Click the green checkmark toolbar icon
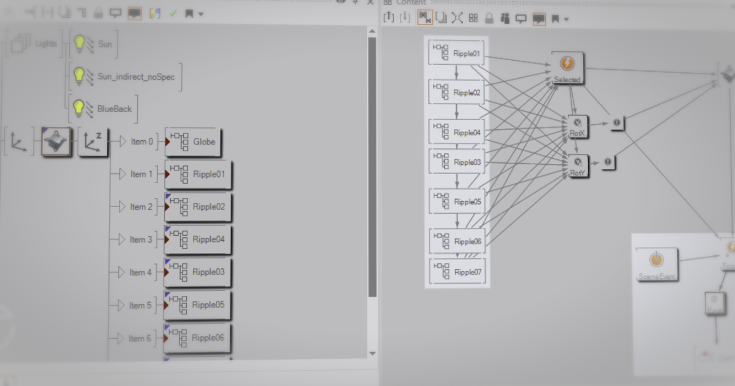Viewport: 735px width, 386px height. point(173,13)
